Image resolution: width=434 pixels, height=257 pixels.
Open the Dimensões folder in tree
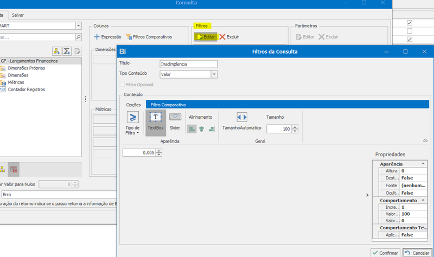coord(18,75)
